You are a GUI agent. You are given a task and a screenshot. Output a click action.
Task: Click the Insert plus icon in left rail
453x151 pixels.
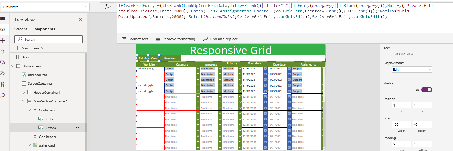[x=3, y=40]
